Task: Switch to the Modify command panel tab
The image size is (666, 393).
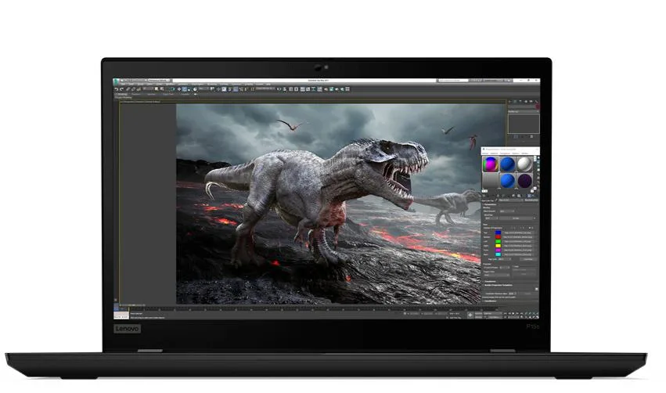Action: click(515, 102)
